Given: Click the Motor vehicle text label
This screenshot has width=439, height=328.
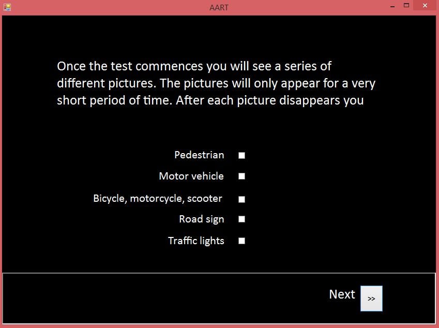Looking at the screenshot, I should click(x=191, y=176).
